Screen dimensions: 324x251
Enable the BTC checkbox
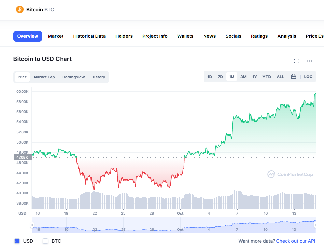click(45, 241)
